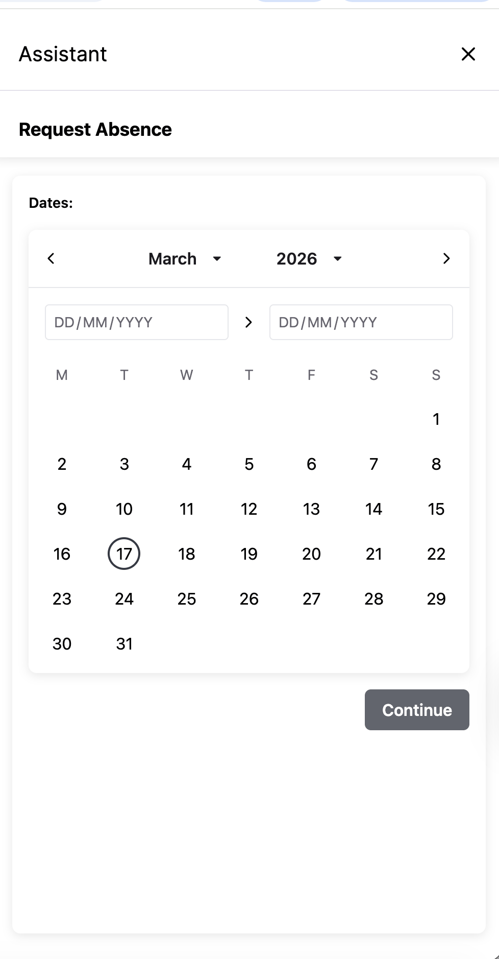The width and height of the screenshot is (499, 959).
Task: Go to previous month with left chevron
Action: (x=51, y=258)
